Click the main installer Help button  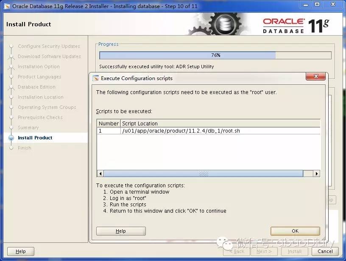(21, 251)
